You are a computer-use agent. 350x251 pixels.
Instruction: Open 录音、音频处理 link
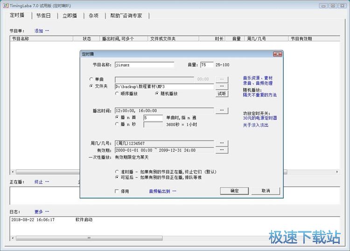coord(258,83)
